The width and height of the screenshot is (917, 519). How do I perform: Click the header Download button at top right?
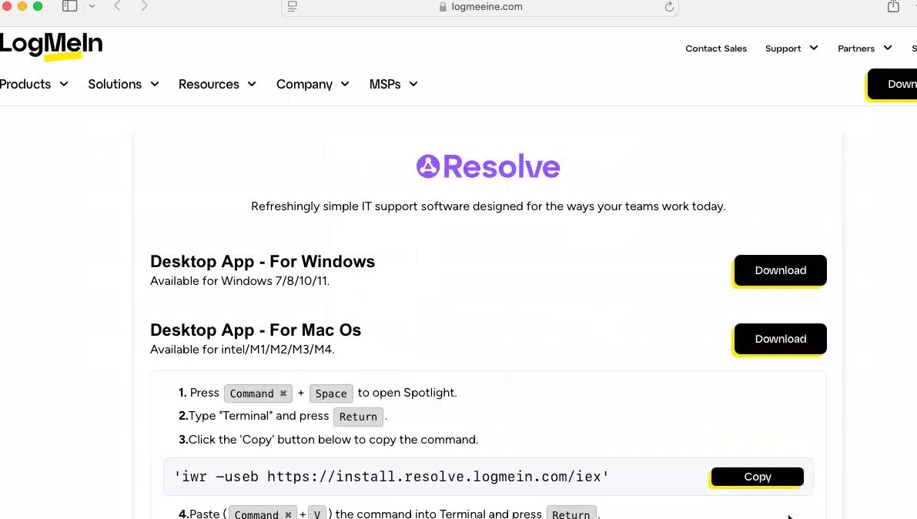click(892, 84)
